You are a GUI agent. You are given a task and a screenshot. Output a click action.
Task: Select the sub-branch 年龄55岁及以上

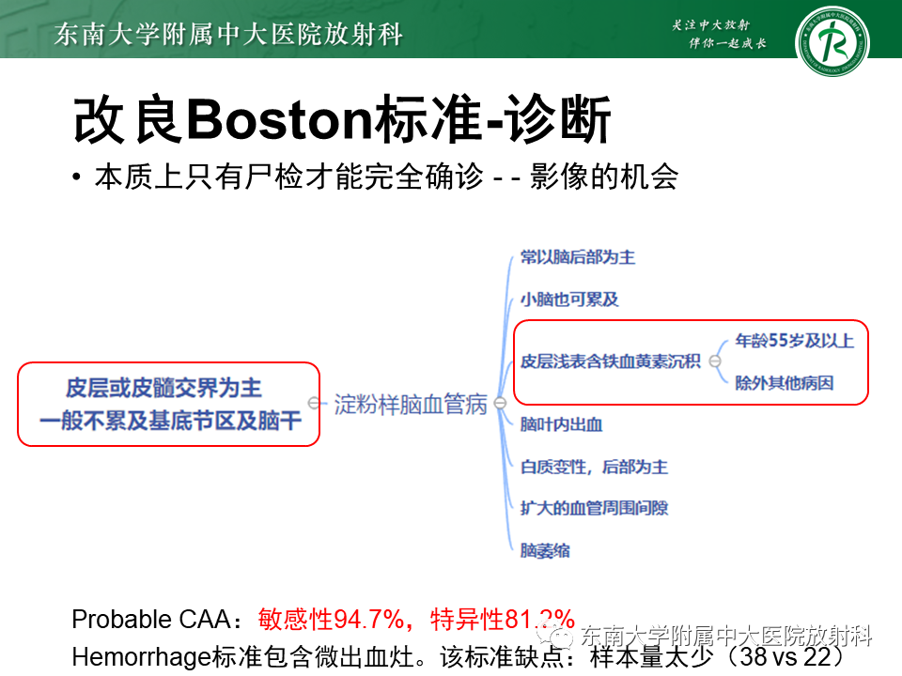(795, 340)
